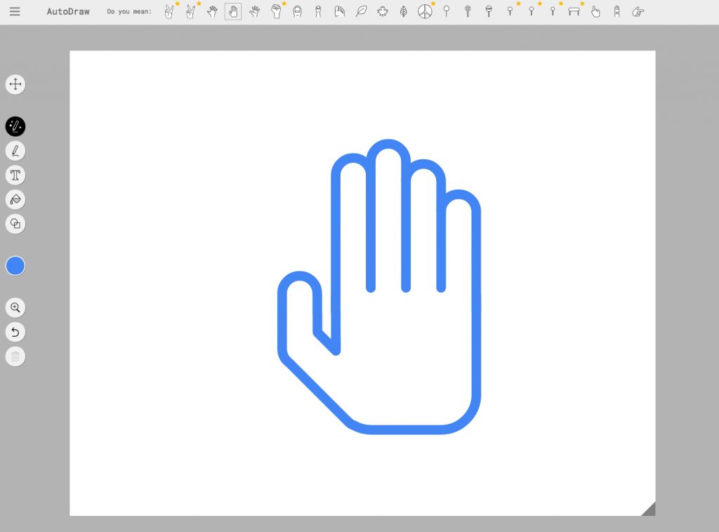Open the blue color picker swatch
Screen dimensions: 719x532
click(15, 266)
